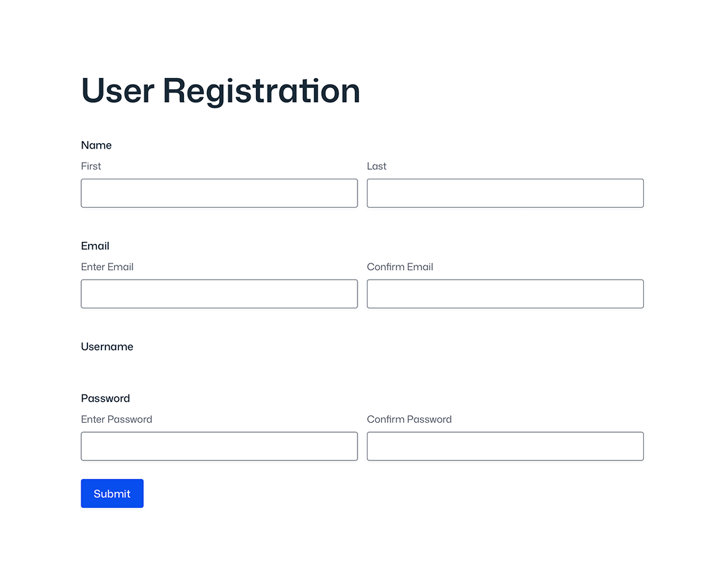
Task: Activate the Confirm Password input box
Action: pyautogui.click(x=505, y=446)
